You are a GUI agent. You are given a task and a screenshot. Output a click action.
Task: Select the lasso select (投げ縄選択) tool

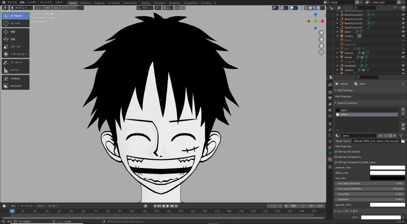click(x=16, y=16)
